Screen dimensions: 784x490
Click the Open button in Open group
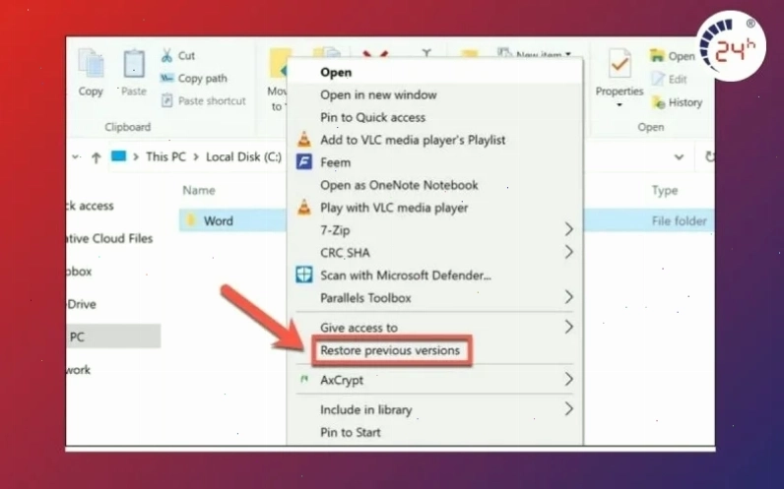tap(672, 56)
